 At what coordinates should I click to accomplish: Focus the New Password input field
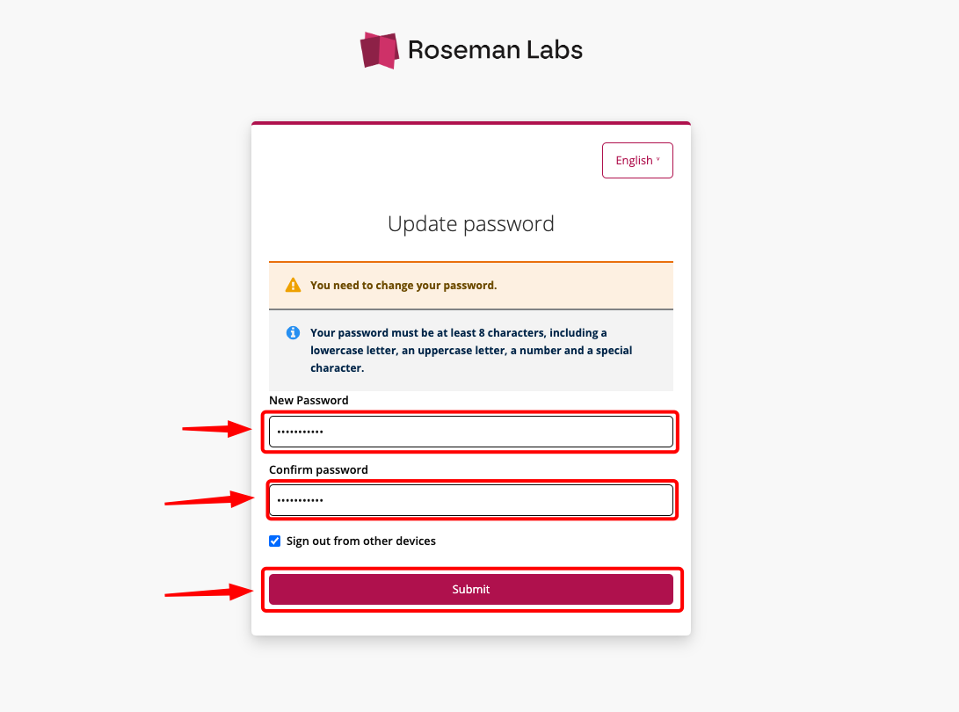pyautogui.click(x=471, y=432)
